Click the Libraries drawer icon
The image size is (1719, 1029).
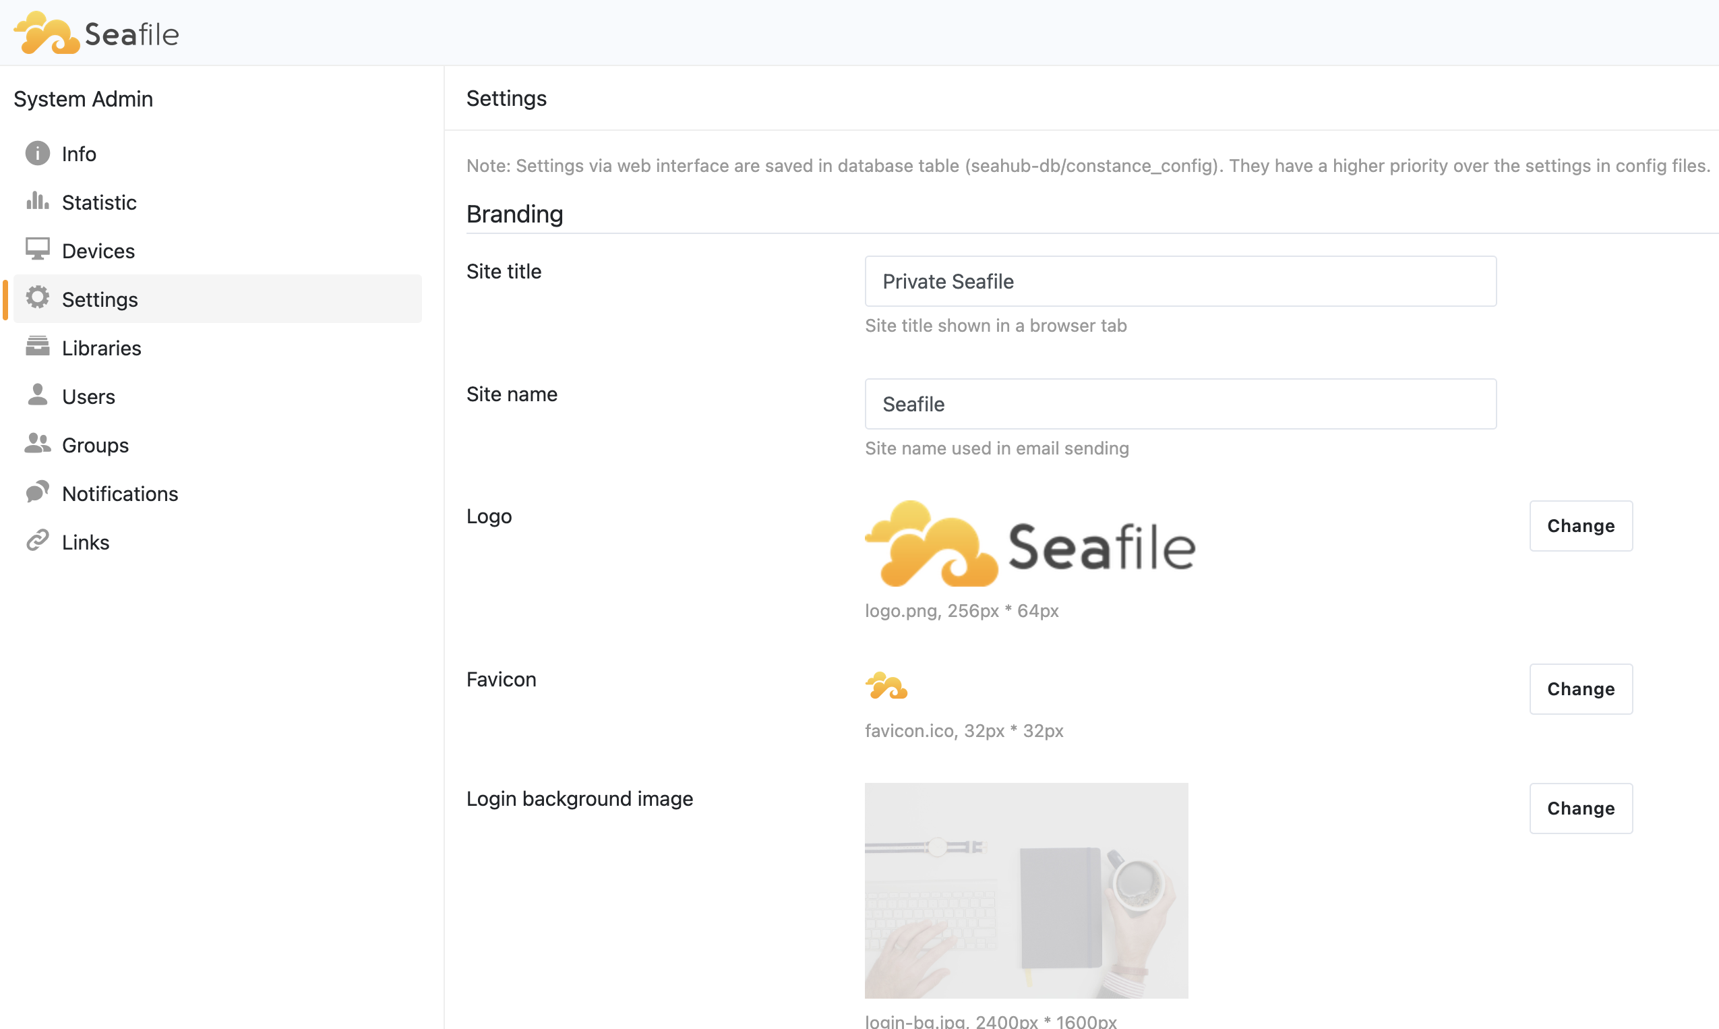pyautogui.click(x=38, y=346)
